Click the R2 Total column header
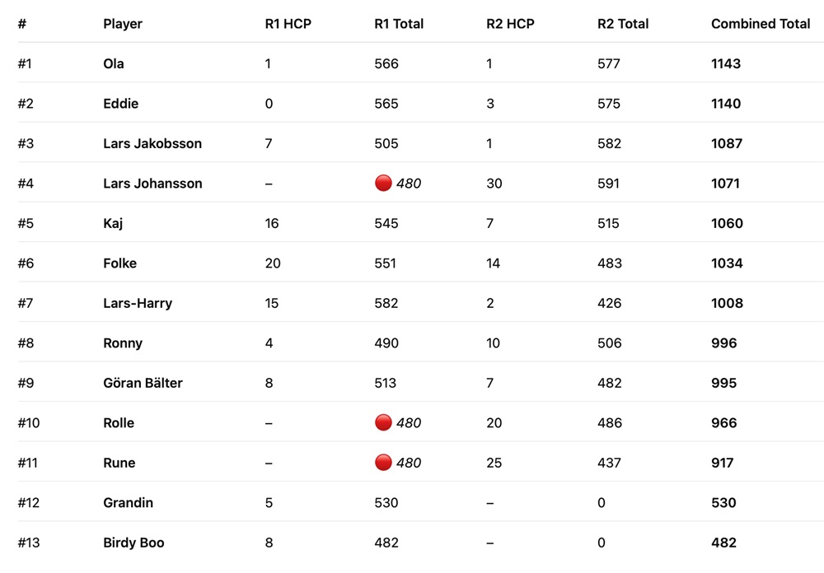This screenshot has height=573, width=824. 623,24
